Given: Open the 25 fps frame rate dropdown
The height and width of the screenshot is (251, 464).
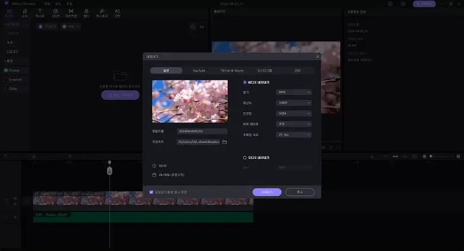Looking at the screenshot, I should coord(294,135).
